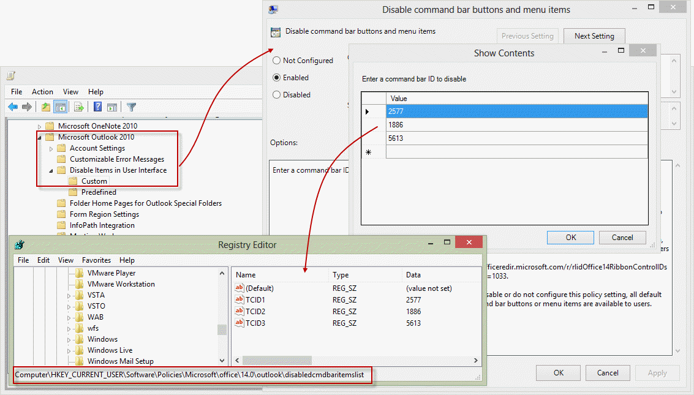Go back with the blue arrow in Group Policy toolbar
This screenshot has width=694, height=395.
click(13, 107)
